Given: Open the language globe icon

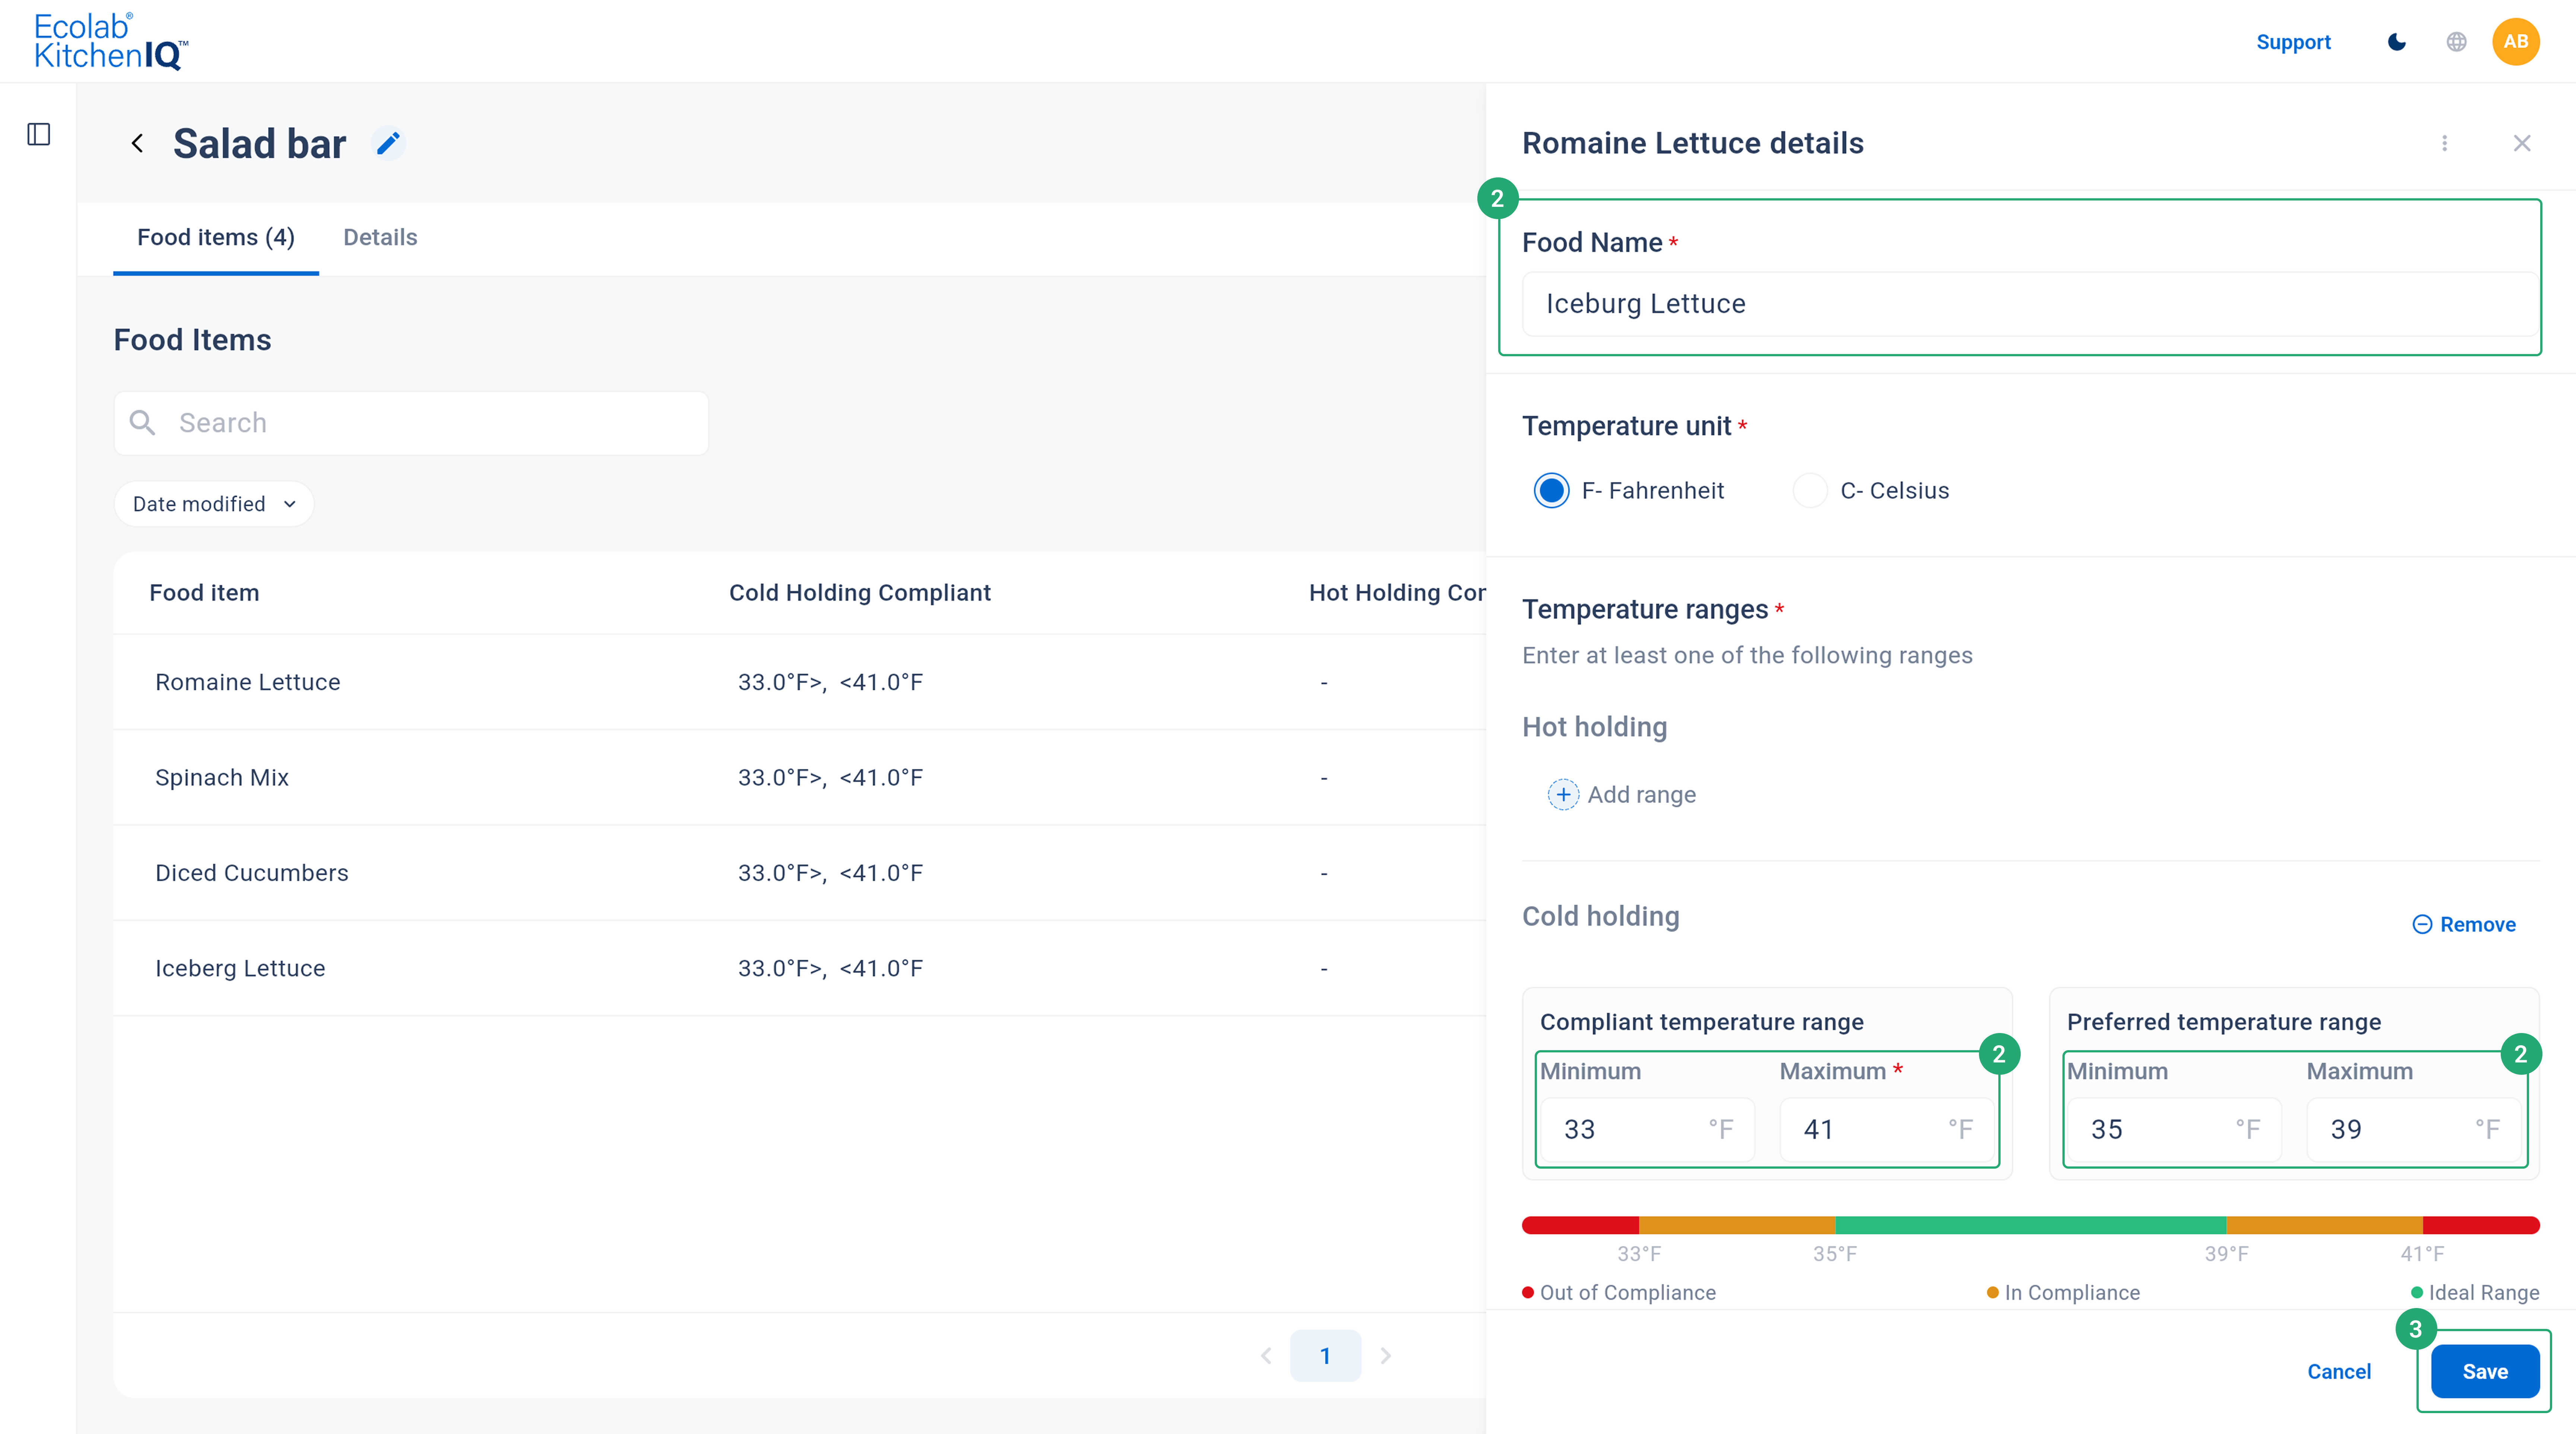Looking at the screenshot, I should (x=2456, y=42).
